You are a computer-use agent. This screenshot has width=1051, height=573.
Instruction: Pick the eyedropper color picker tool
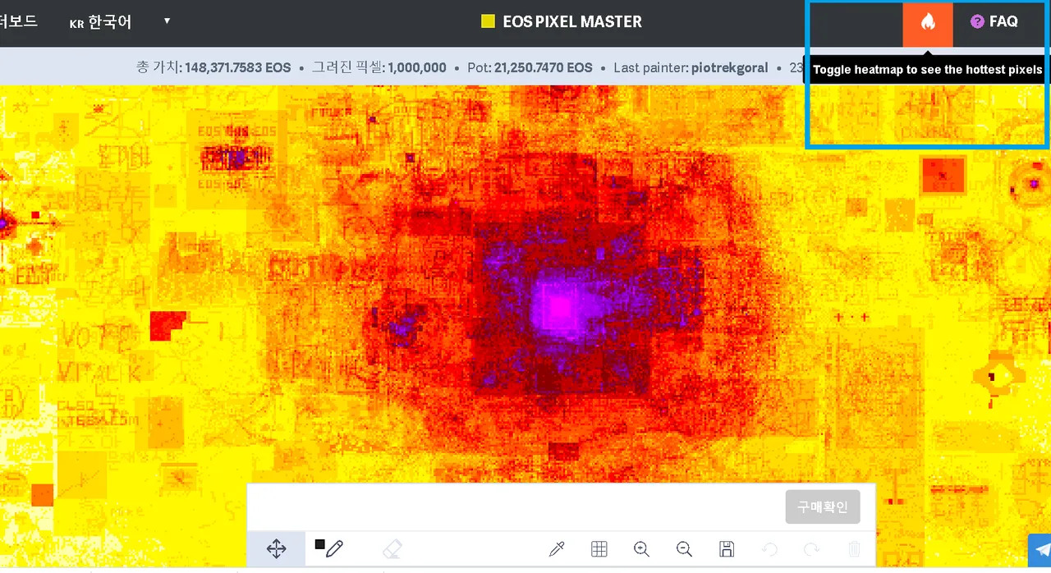(557, 549)
